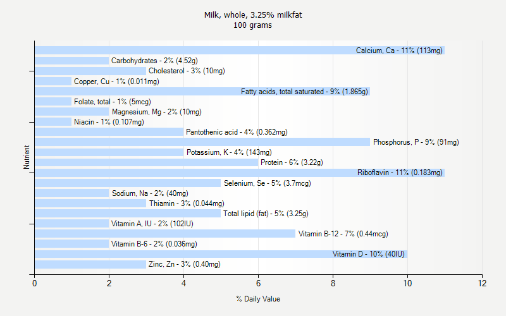This screenshot has width=506, height=316.
Task: Select the 'Sodium, Na - 2% (40mg)' label
Action: click(150, 193)
